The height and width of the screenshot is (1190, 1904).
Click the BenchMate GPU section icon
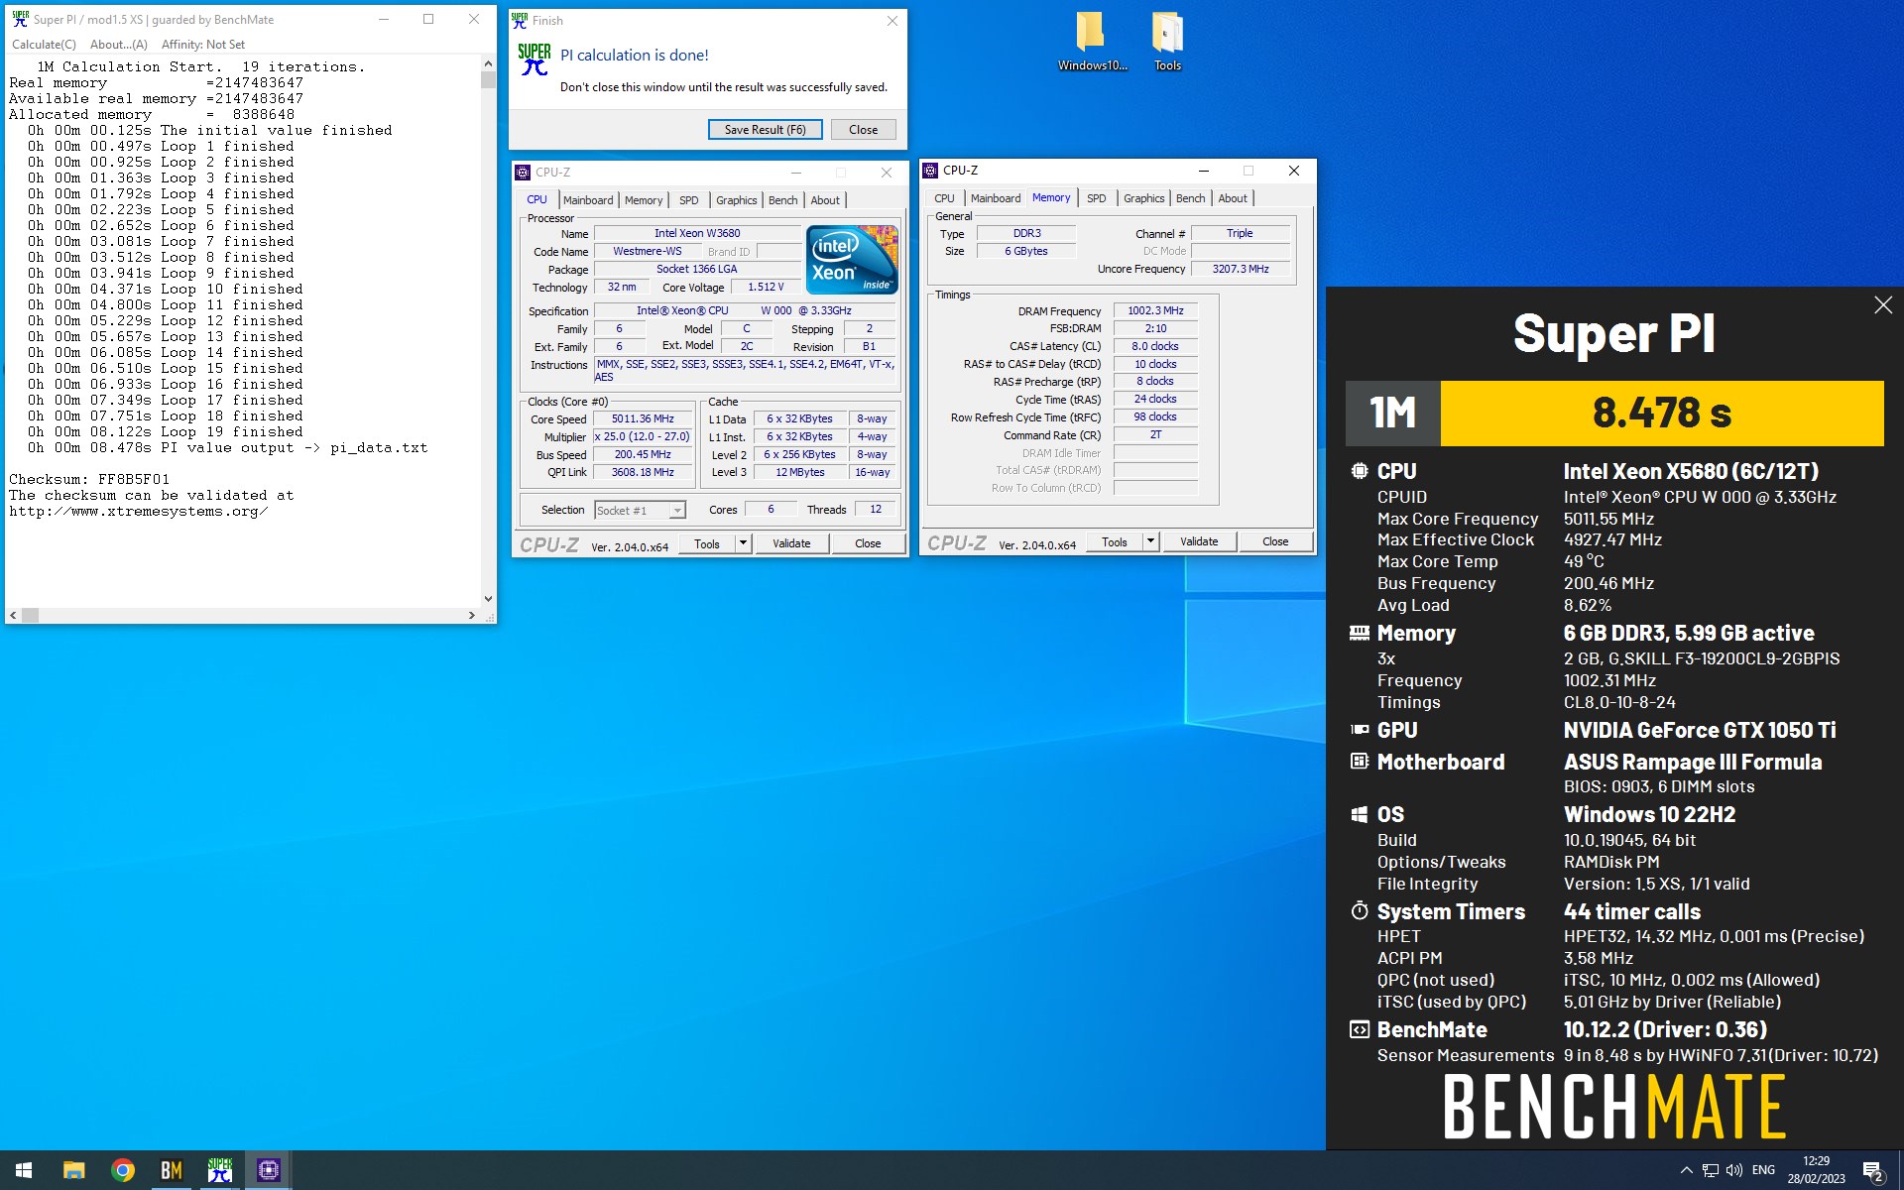click(x=1359, y=730)
